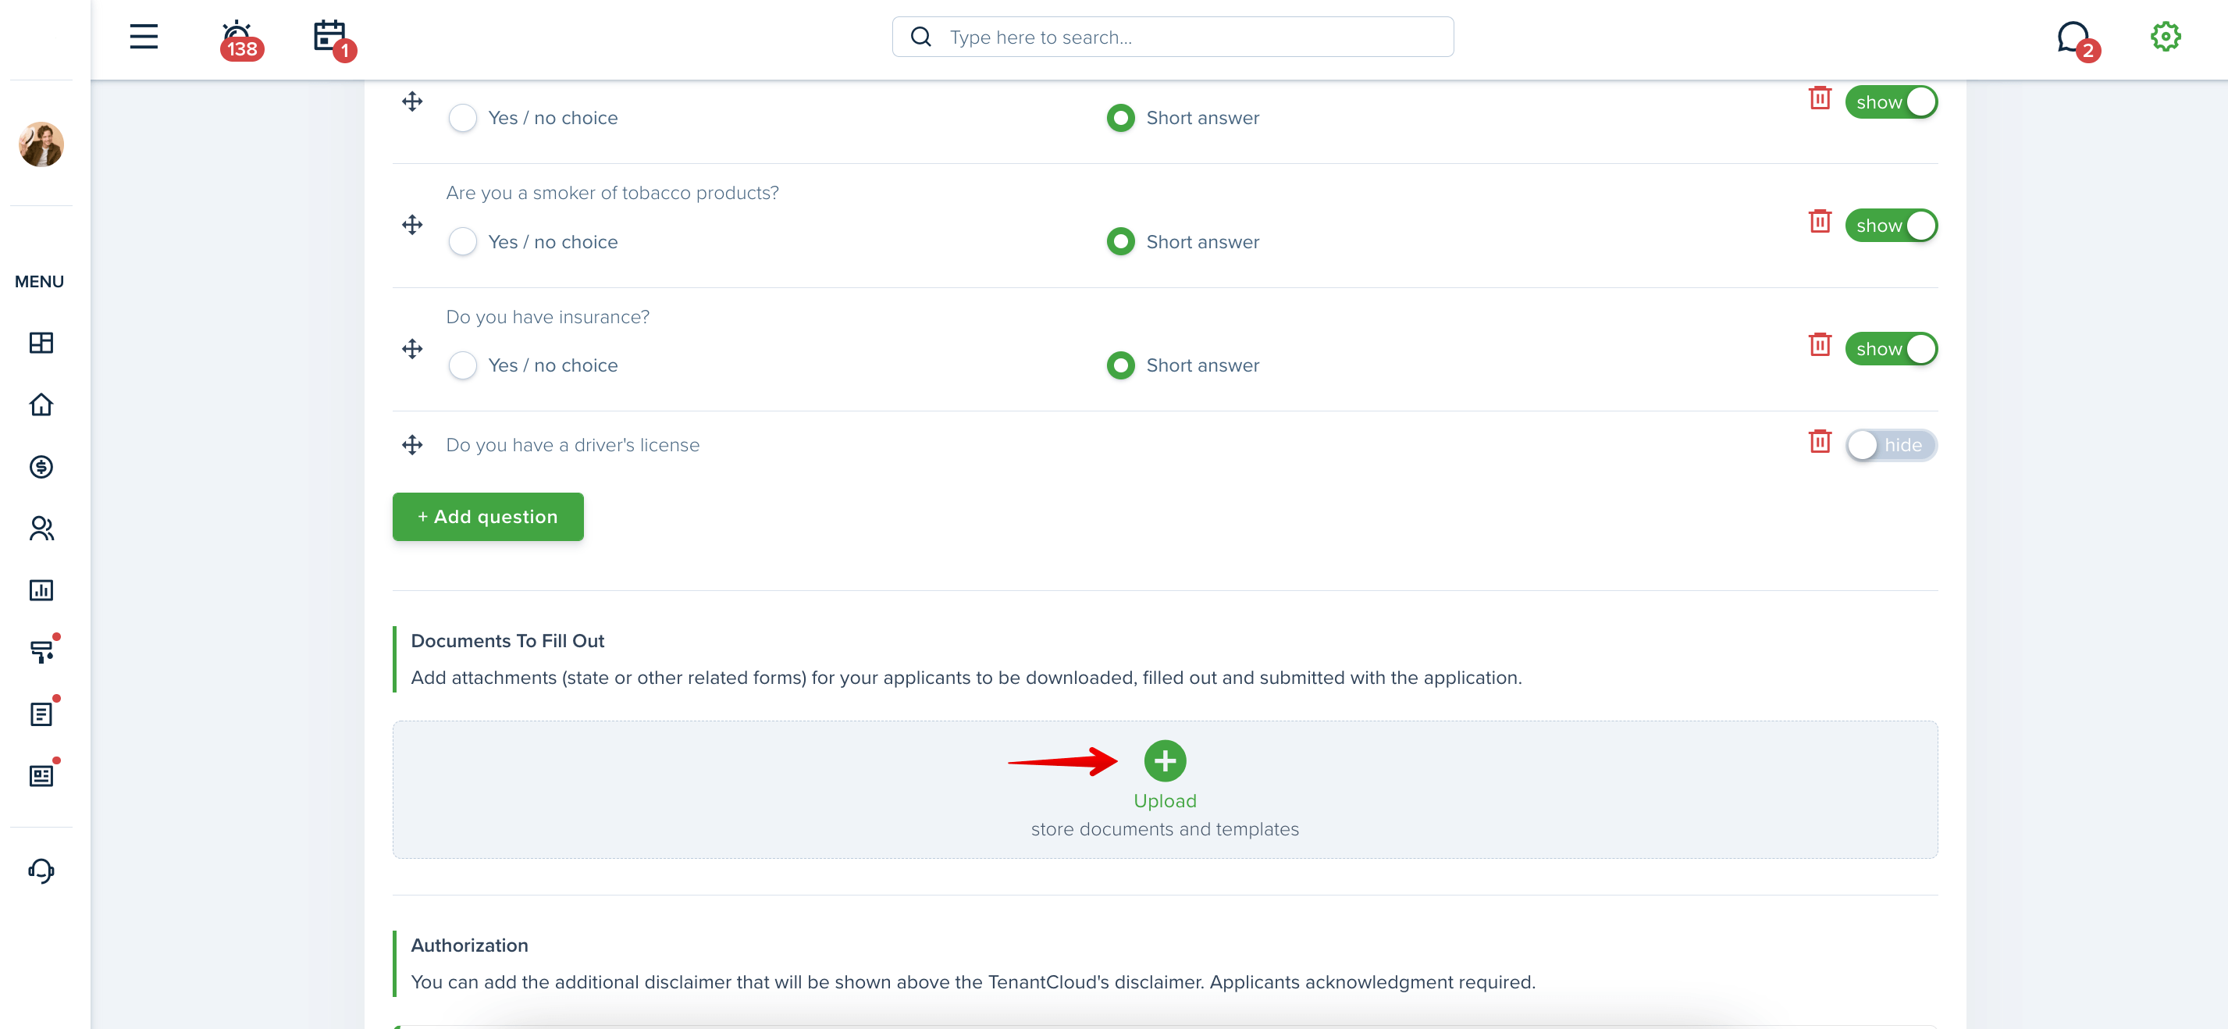Click 'store documents and templates' text
The height and width of the screenshot is (1029, 2228).
tap(1165, 829)
